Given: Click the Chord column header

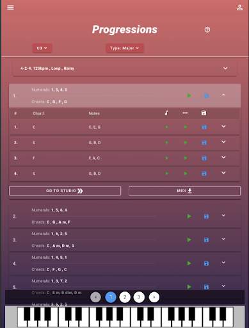Looking at the screenshot, I should (38, 113).
